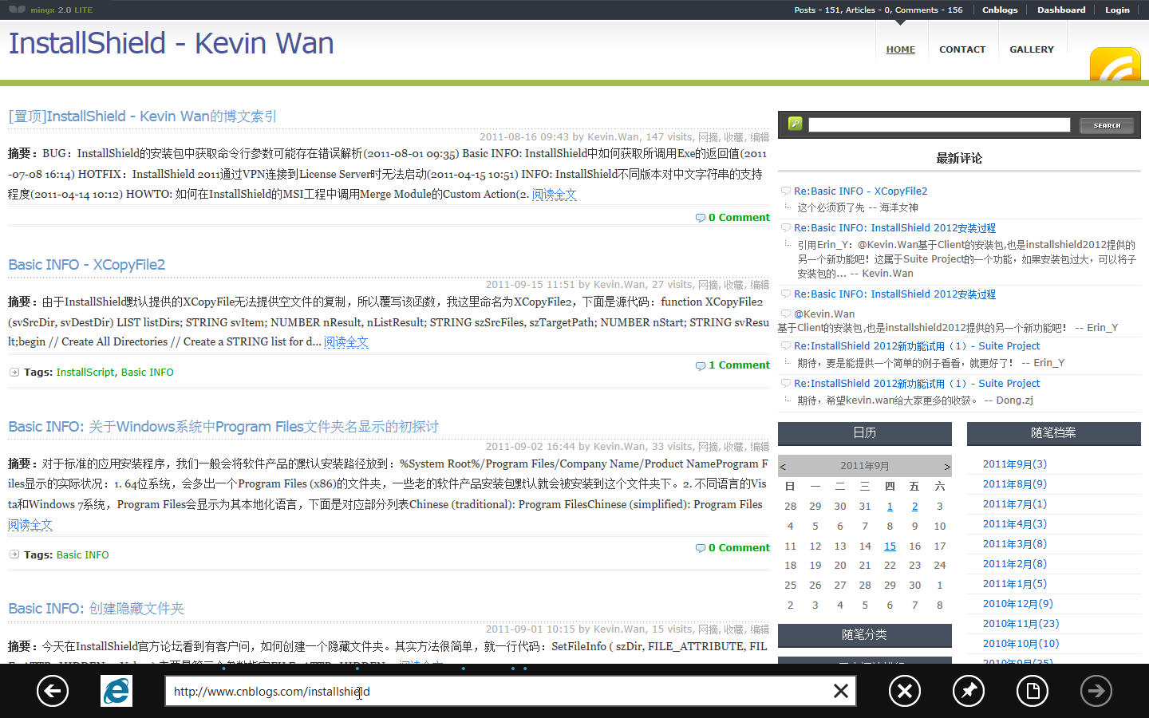Screen dimensions: 1149x718
Task: Go back with the browser back arrow
Action: click(53, 691)
